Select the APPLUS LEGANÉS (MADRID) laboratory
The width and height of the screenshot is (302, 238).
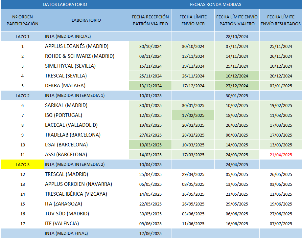77,46
